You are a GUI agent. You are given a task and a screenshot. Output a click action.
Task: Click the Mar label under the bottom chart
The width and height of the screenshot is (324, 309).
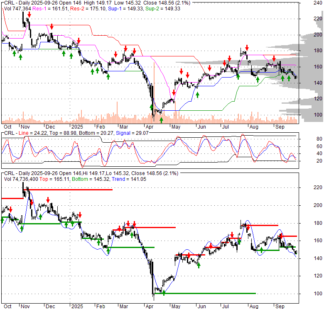click(x=124, y=307)
